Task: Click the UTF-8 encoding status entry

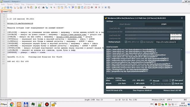Action: coord(170,100)
